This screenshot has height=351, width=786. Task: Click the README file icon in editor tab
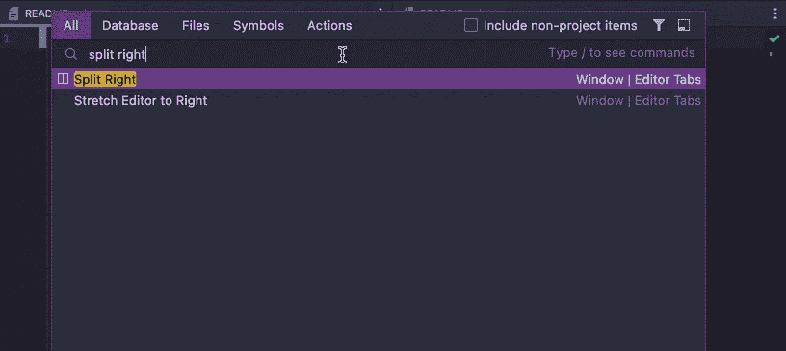pos(13,13)
